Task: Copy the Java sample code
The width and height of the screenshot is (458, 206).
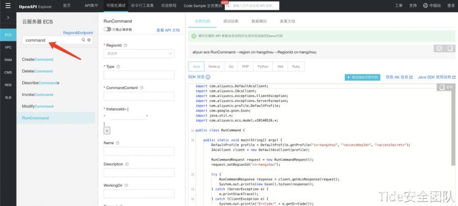Action: [x=446, y=87]
